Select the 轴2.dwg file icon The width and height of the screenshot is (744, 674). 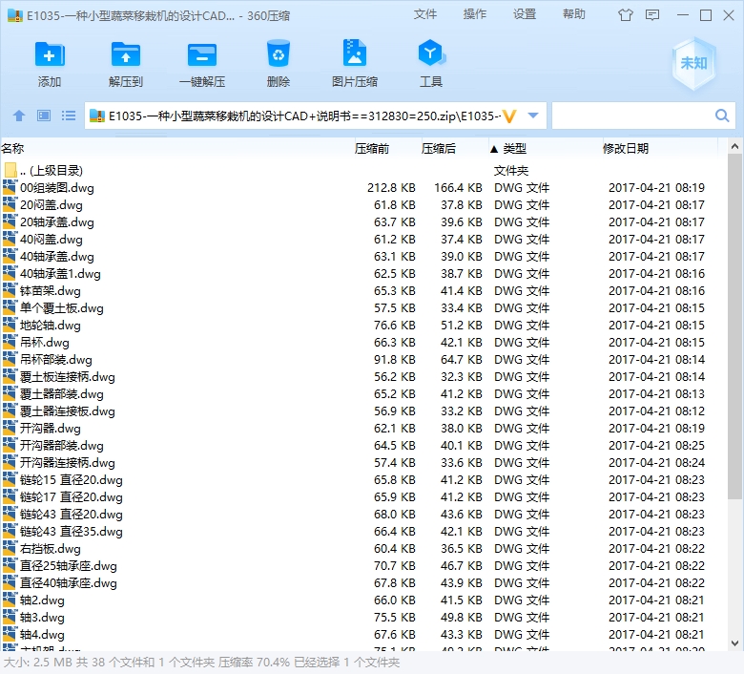(x=10, y=600)
